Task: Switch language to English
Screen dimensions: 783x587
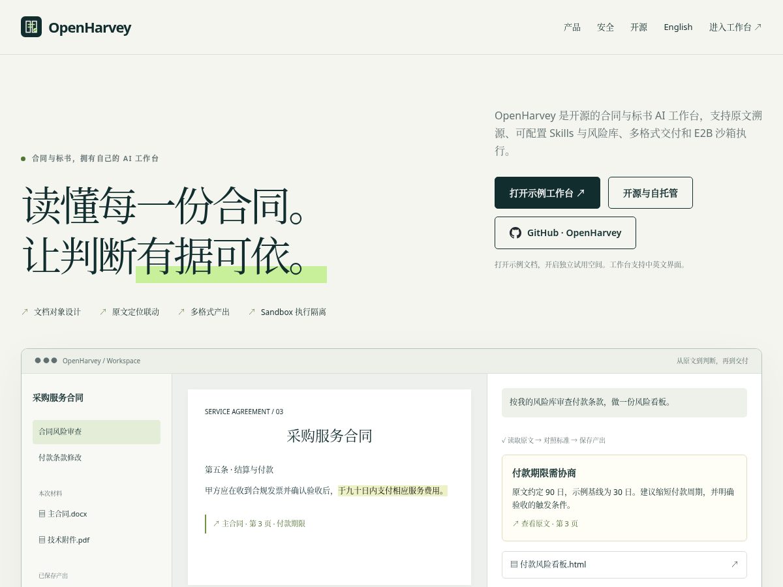Action: [x=678, y=27]
